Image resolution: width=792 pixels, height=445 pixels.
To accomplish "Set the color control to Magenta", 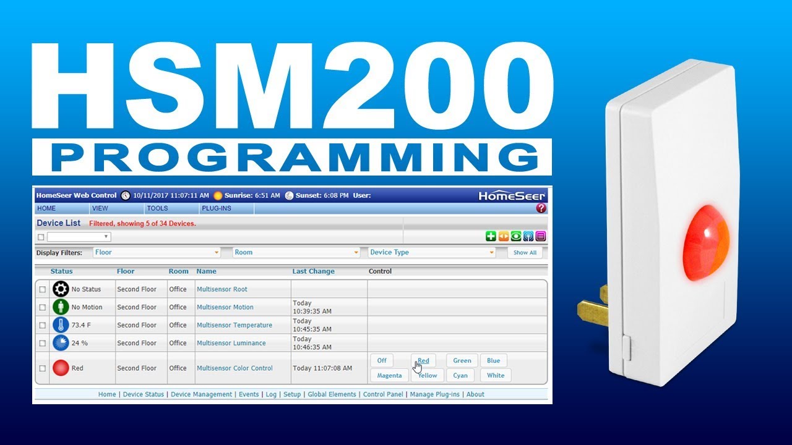I will [389, 375].
